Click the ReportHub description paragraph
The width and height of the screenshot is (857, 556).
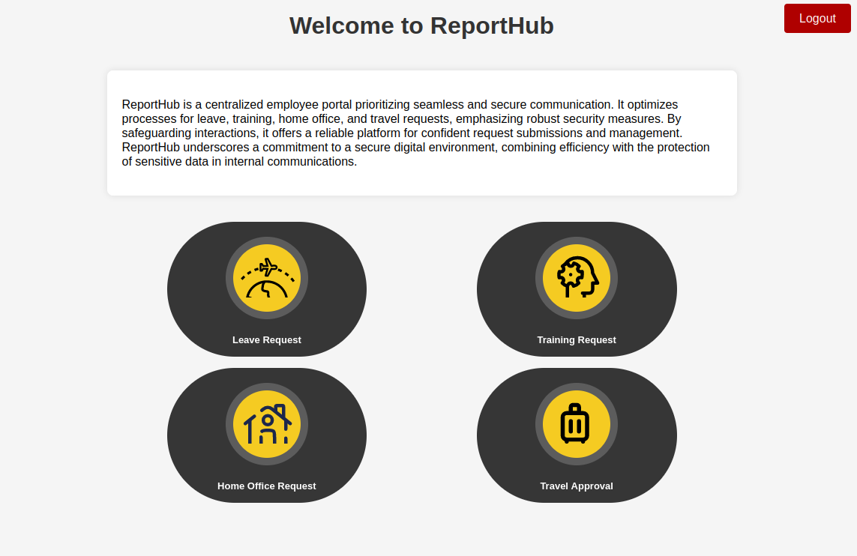coord(416,133)
